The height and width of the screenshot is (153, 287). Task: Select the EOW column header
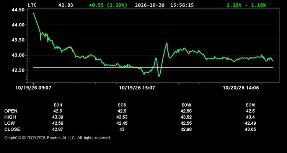click(x=186, y=105)
